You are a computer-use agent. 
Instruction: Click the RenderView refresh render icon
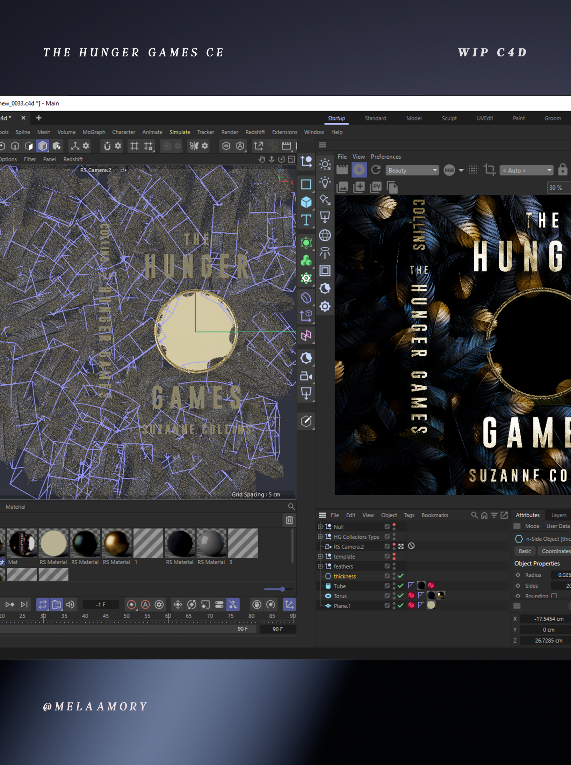376,170
